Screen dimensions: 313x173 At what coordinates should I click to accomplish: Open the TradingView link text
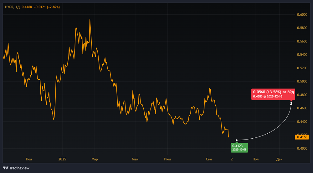coord(19,168)
